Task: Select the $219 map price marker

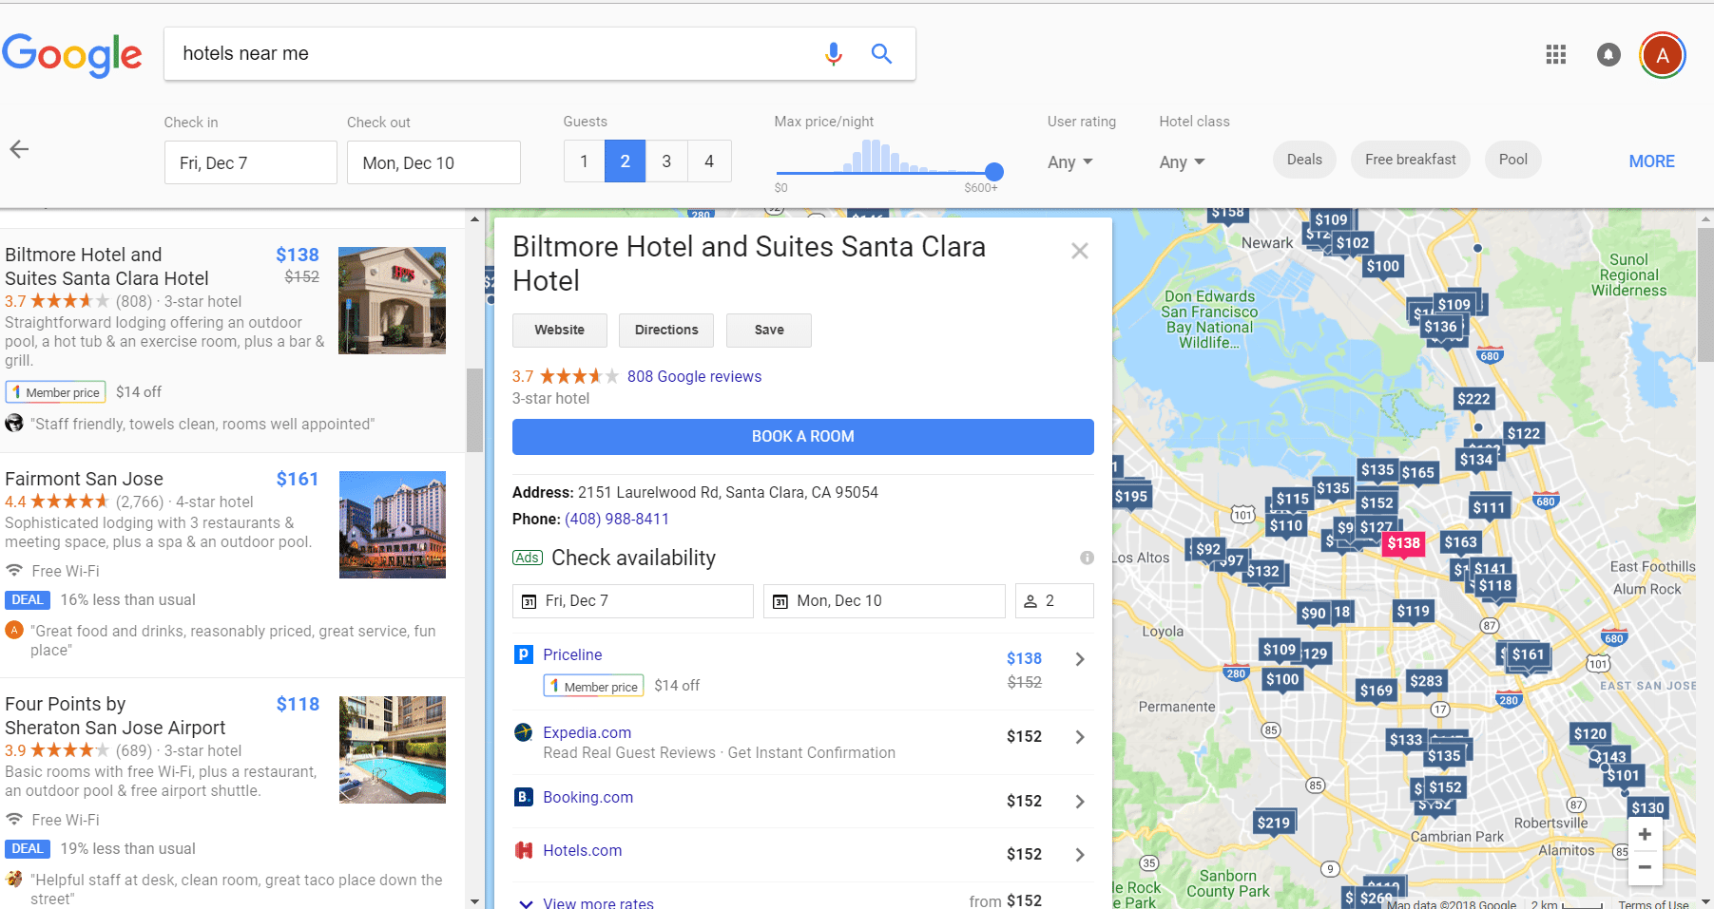Action: (x=1274, y=823)
